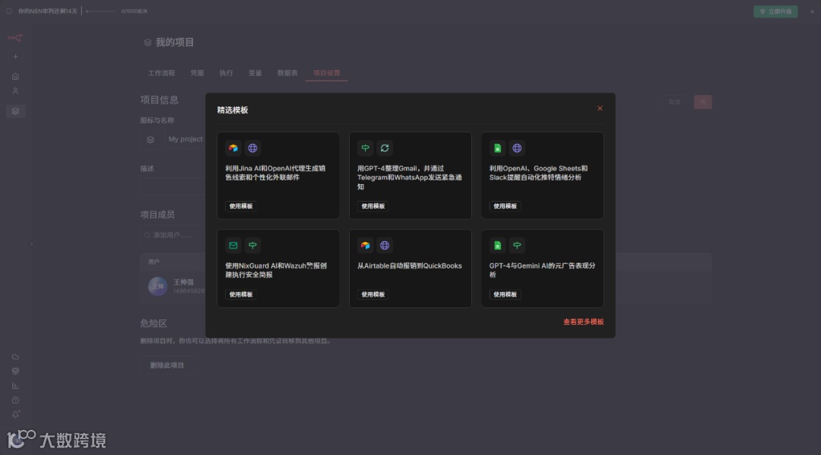821x455 pixels.
Task: Click the n8n logo in the sidebar
Action: tap(14, 38)
